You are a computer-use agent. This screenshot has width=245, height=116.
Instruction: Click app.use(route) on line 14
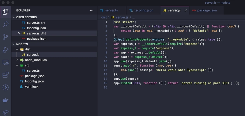[126, 79]
